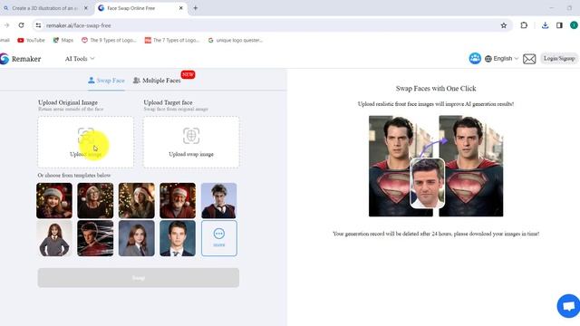The height and width of the screenshot is (326, 580).
Task: Reload the page
Action: point(21,25)
